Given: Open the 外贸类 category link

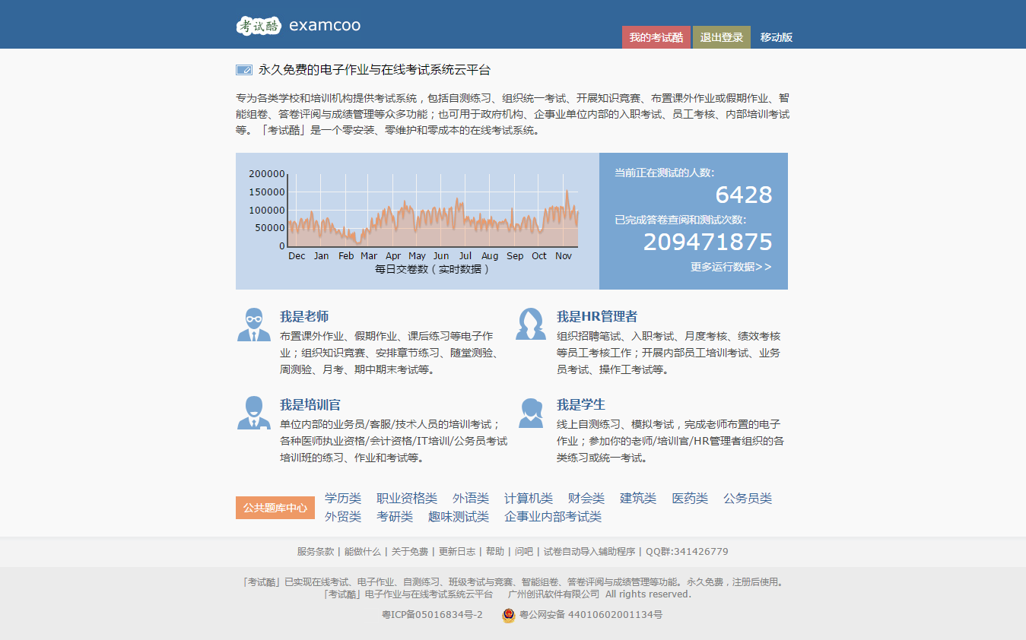Looking at the screenshot, I should (x=343, y=517).
